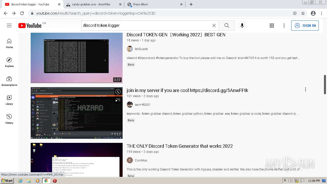Image resolution: width=327 pixels, height=184 pixels.
Task: Close the Press Allow! tab
Action: 181,4
